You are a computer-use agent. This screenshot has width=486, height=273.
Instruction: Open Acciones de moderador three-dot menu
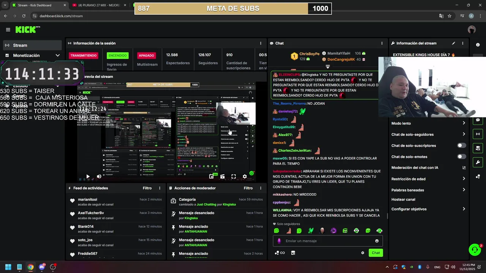coord(260,188)
